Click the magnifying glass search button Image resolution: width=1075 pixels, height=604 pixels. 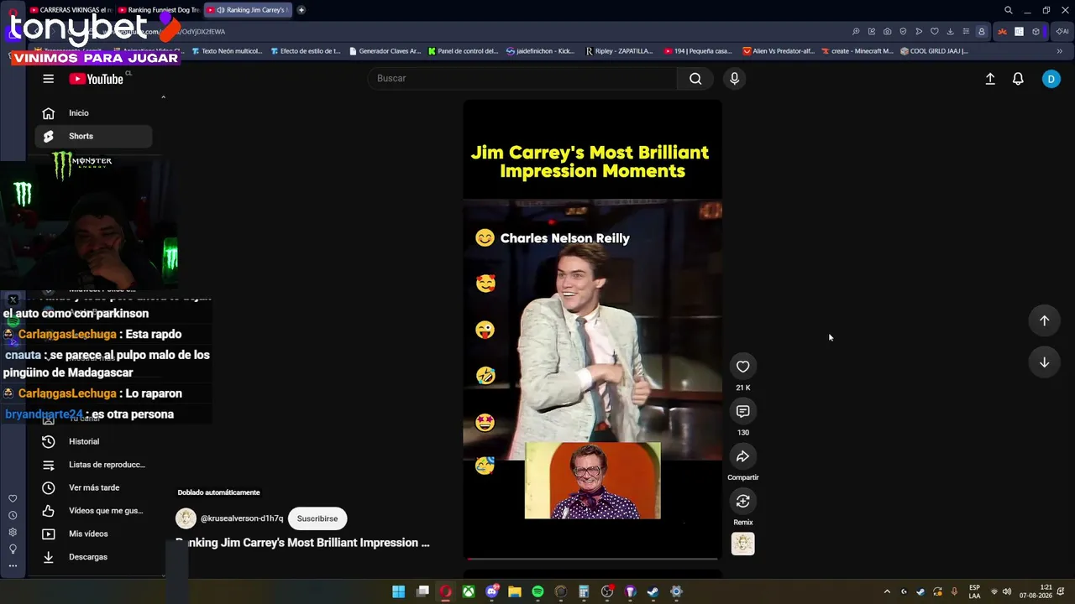pos(695,78)
